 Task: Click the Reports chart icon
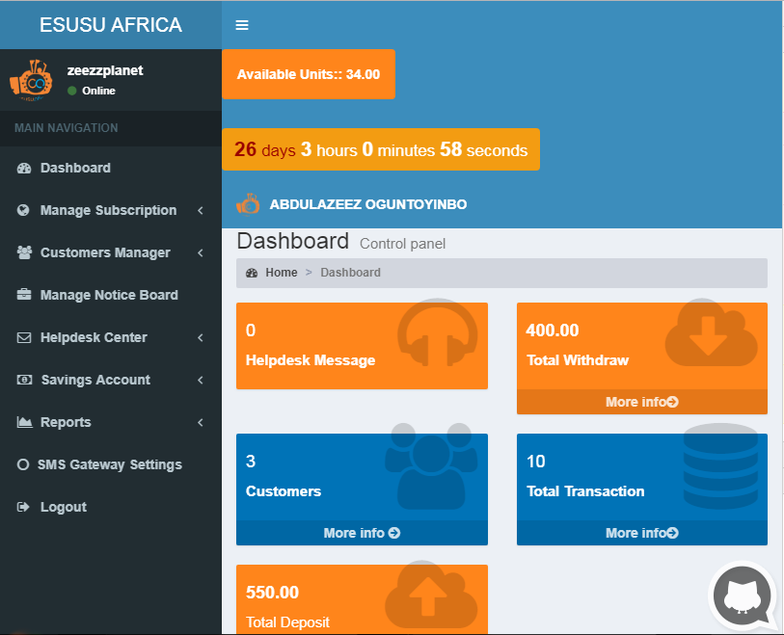(x=24, y=422)
